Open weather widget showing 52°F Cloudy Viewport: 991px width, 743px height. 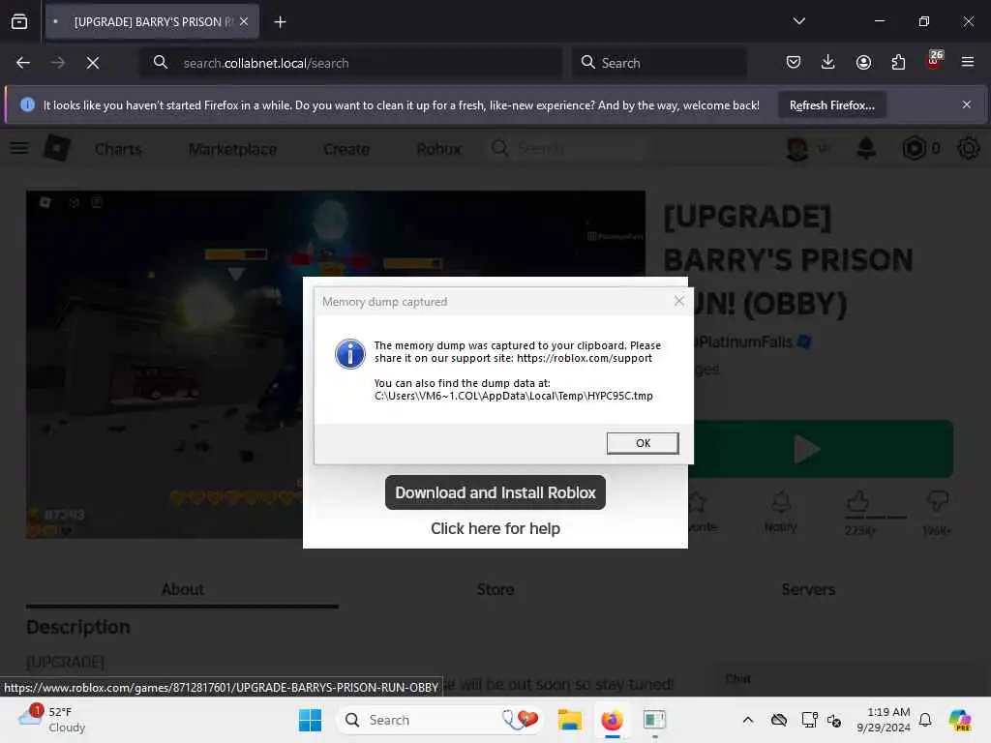click(52, 720)
